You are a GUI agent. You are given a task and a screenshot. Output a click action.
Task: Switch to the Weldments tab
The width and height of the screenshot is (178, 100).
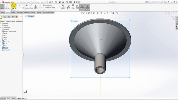click(x=27, y=12)
